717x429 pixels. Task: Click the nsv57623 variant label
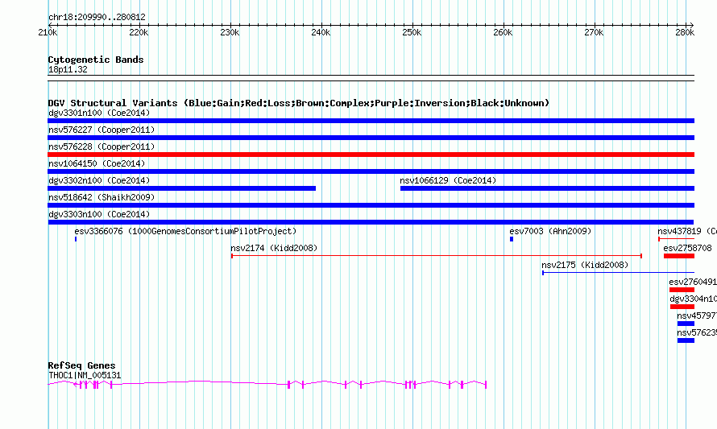(x=697, y=332)
